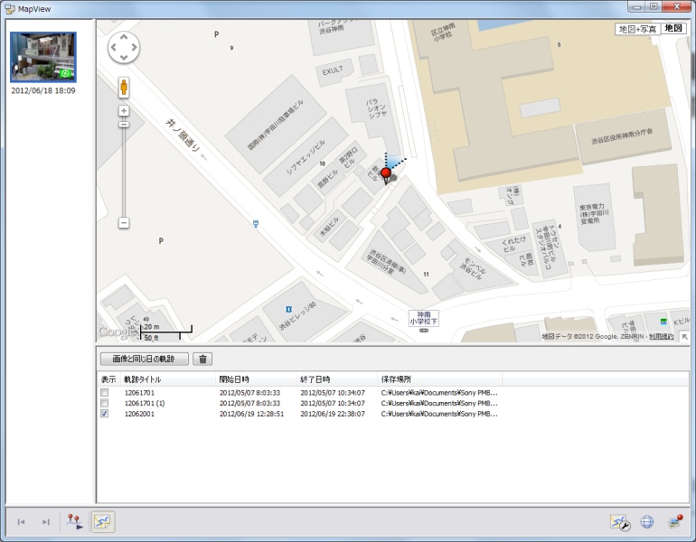Click the MapView title bar app icon

[x=10, y=9]
